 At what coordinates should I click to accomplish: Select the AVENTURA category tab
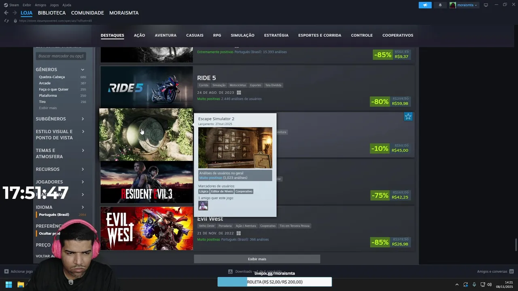click(x=166, y=35)
